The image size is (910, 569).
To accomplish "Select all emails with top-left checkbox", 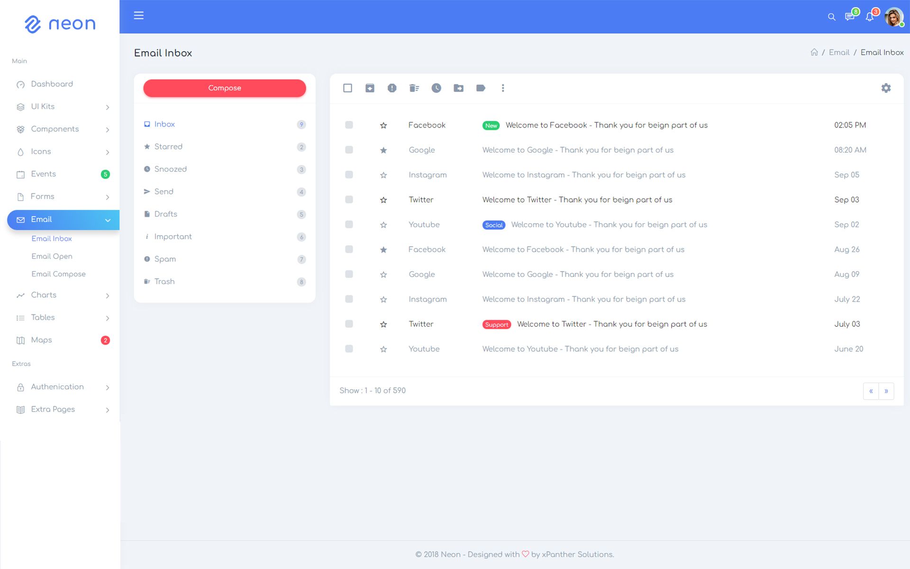I will click(x=348, y=88).
